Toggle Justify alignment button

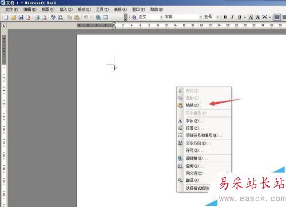277,17
